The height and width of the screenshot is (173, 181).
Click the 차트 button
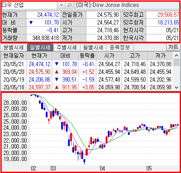click(173, 47)
